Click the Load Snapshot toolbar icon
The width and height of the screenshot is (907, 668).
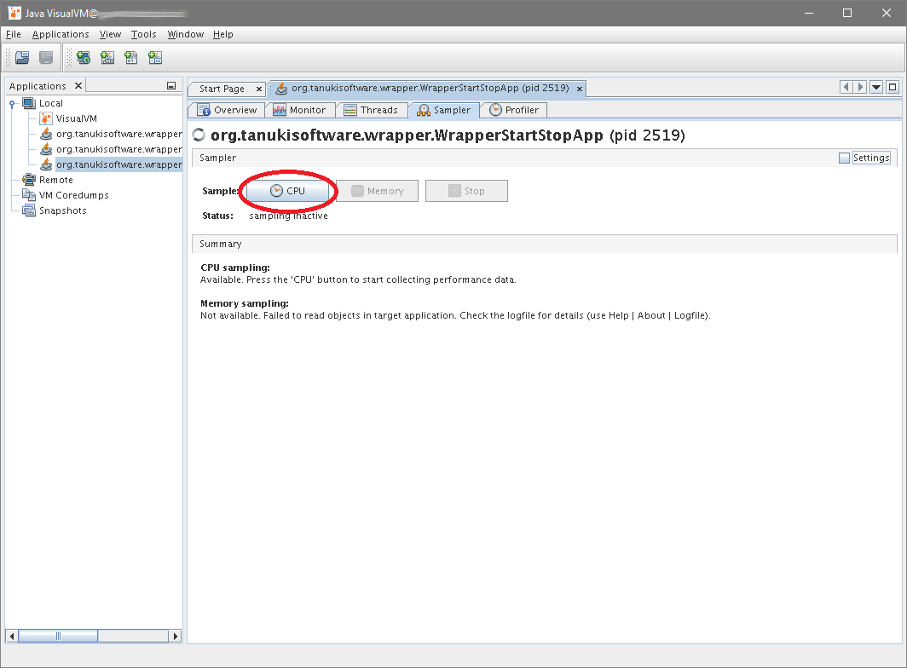(22, 58)
